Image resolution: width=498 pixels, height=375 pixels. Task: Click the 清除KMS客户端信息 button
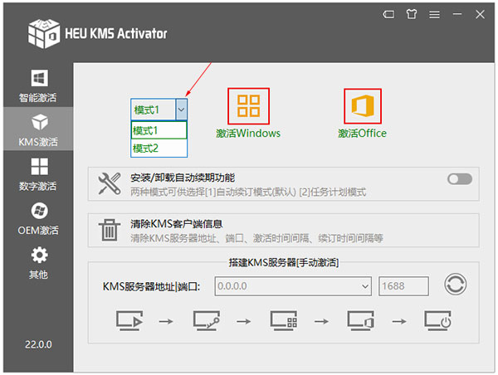click(176, 224)
